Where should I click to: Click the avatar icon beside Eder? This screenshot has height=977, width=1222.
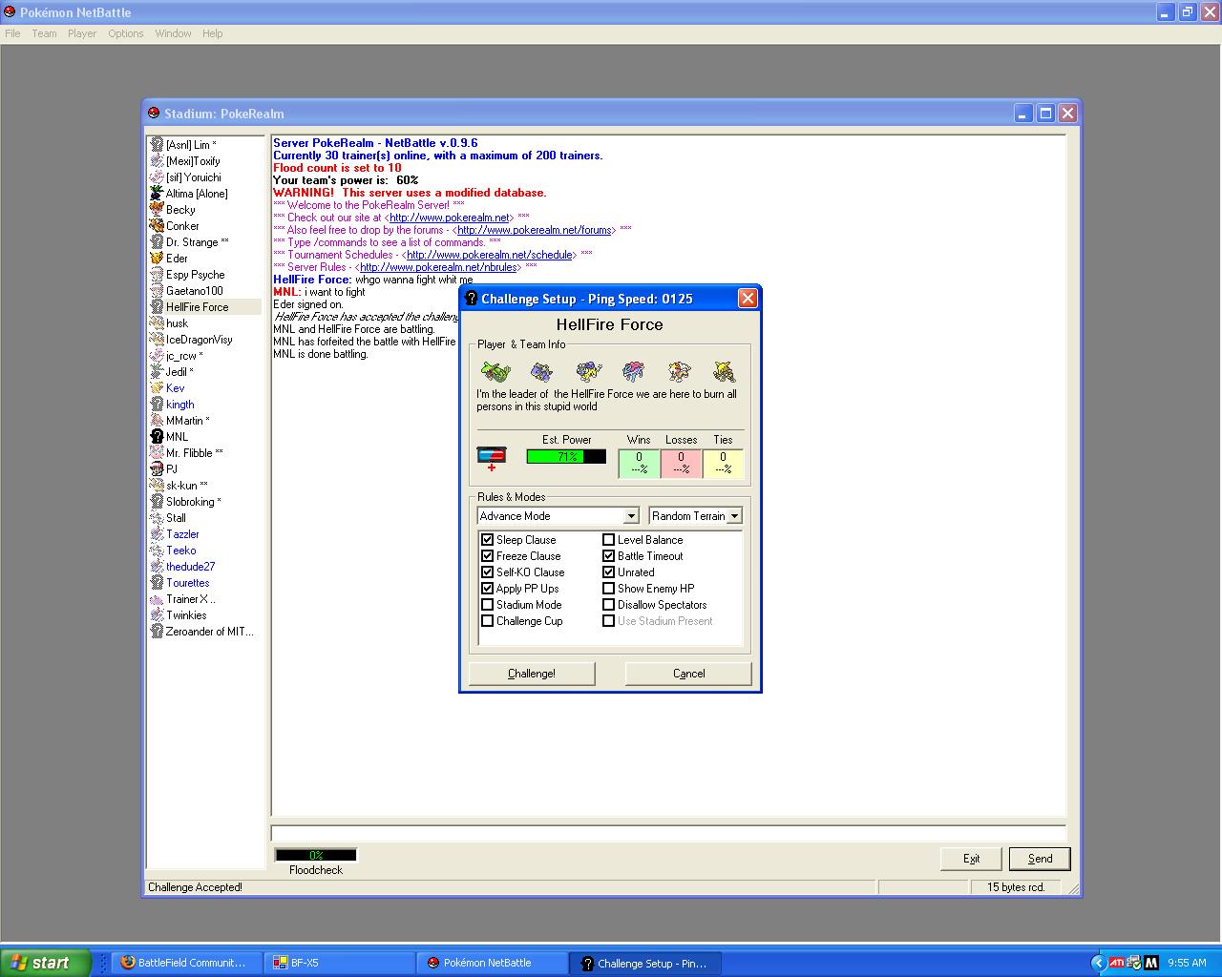(157, 259)
